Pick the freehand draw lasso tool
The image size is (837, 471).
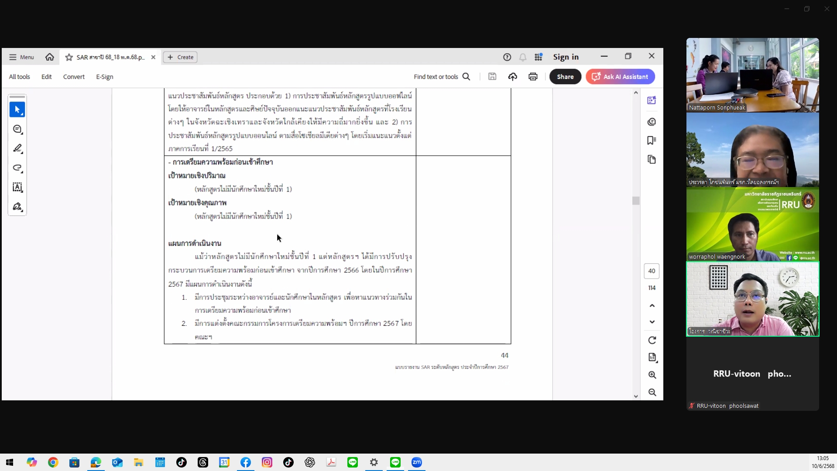click(17, 168)
